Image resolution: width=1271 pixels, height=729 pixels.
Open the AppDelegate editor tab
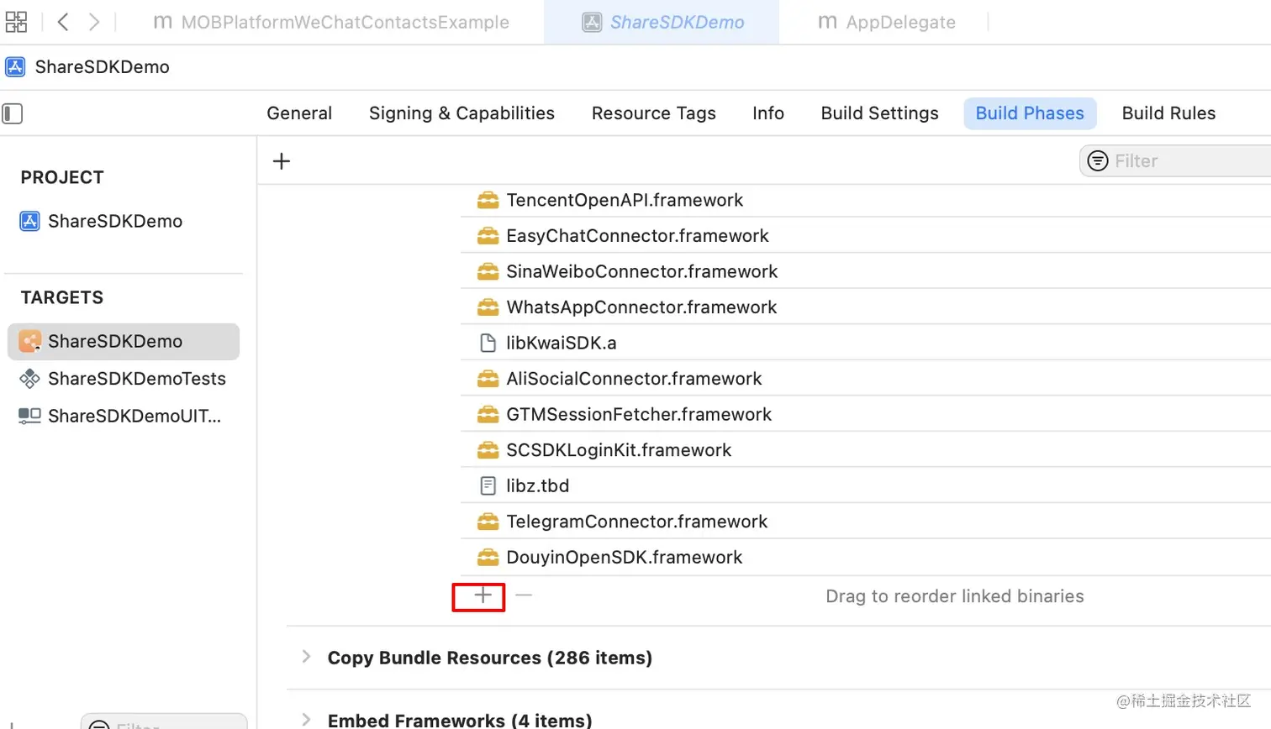point(886,23)
